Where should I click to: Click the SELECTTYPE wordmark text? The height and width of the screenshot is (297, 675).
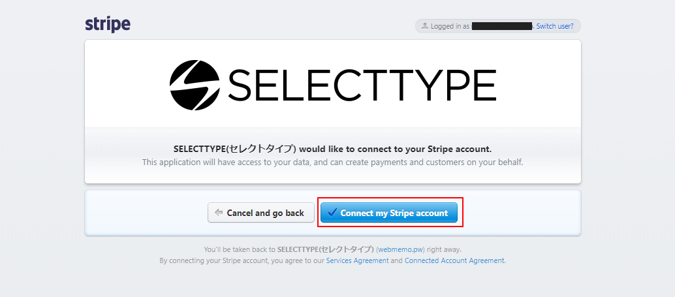pyautogui.click(x=362, y=85)
